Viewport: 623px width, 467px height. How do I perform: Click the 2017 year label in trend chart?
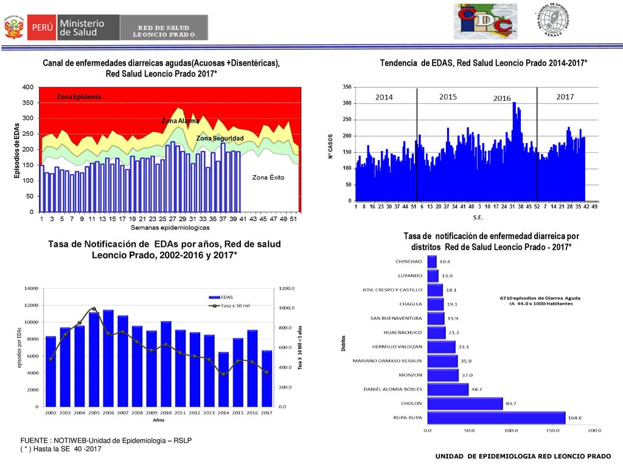click(x=565, y=97)
